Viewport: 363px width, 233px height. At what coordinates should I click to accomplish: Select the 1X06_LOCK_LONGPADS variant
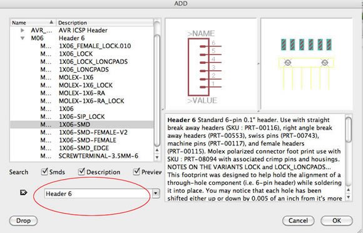[82, 61]
